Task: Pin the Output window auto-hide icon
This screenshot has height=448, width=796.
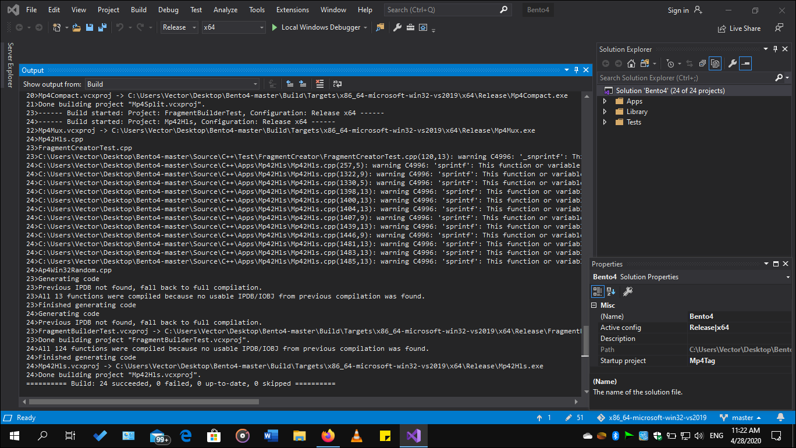Action: tap(577, 70)
